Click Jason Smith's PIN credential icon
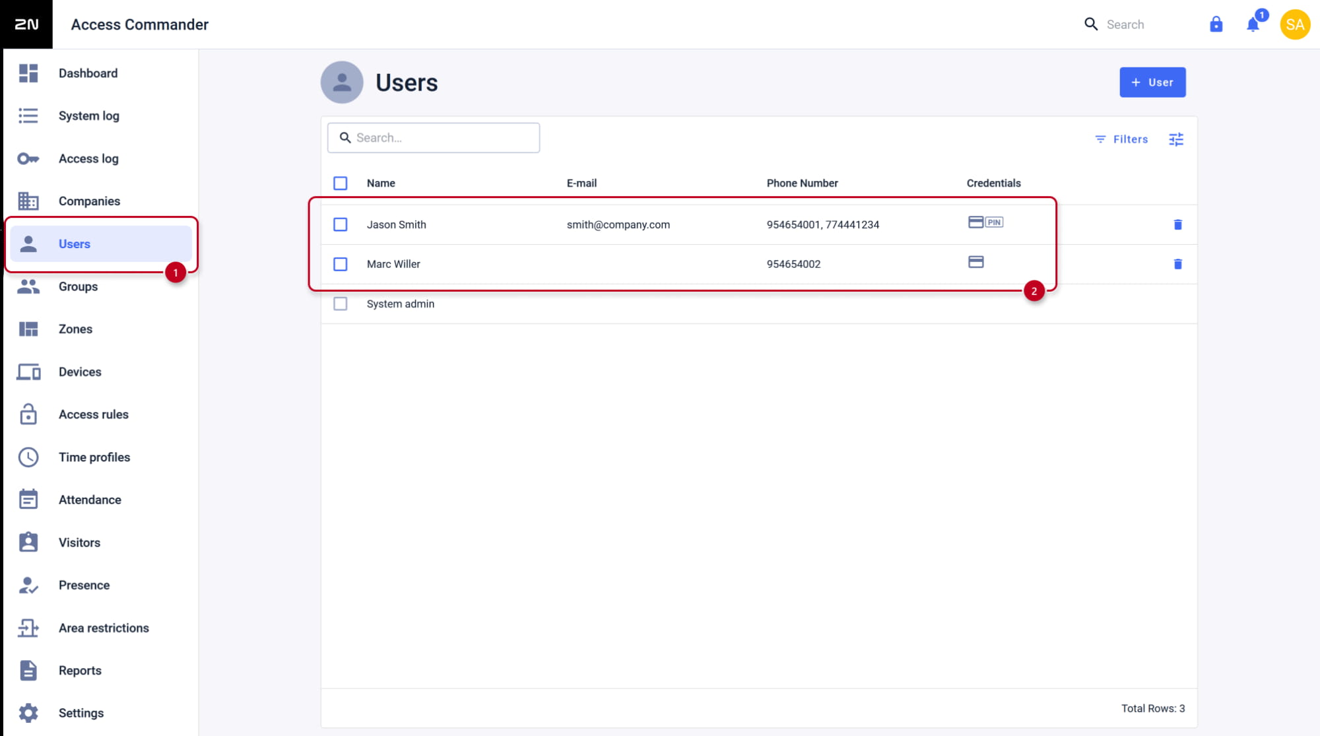 (x=994, y=222)
